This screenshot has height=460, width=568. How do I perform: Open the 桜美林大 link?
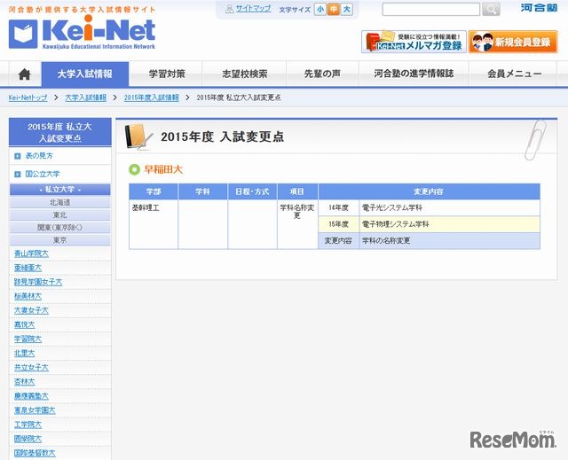pyautogui.click(x=28, y=296)
